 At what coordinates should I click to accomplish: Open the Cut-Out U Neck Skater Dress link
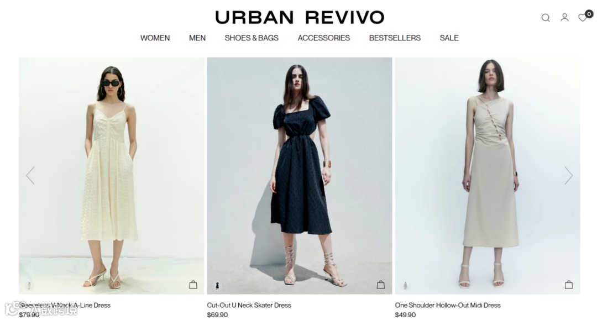[249, 305]
